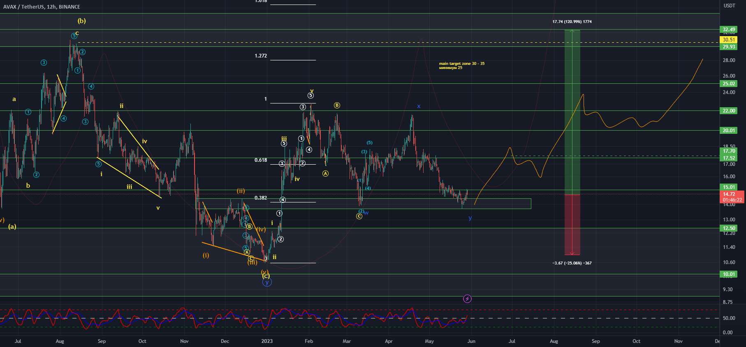Select the 29.93 green price label

[x=729, y=47]
